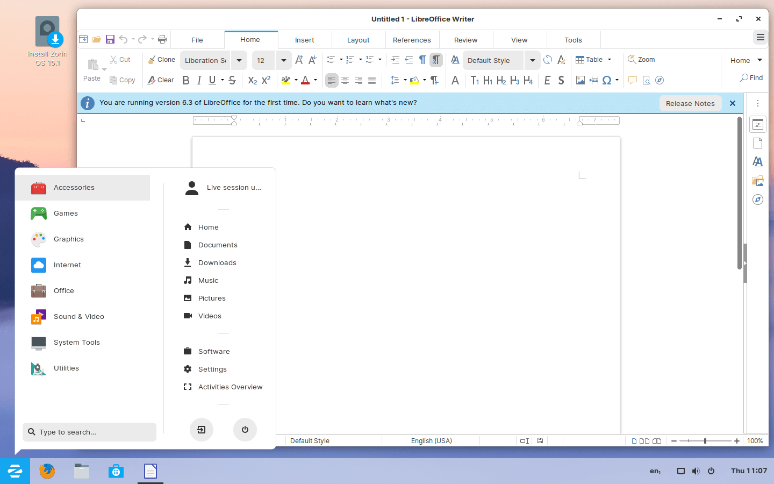774x484 pixels.
Task: Apply Heading 4 style
Action: (528, 80)
